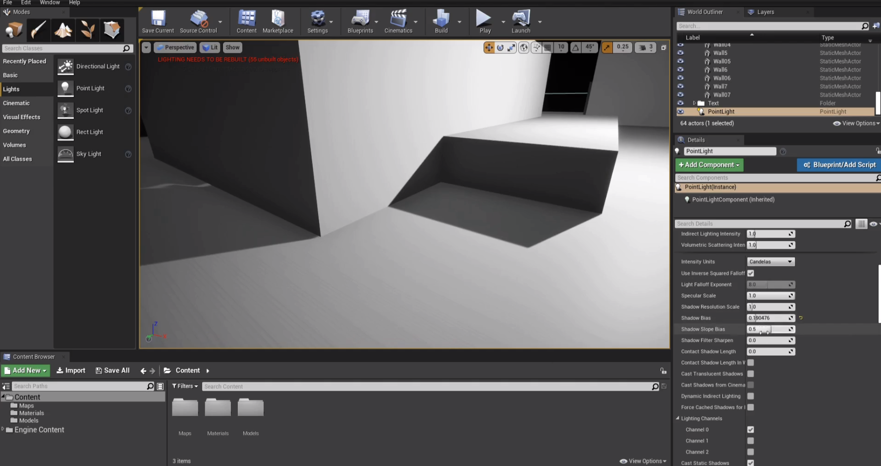Viewport: 881px width, 466px height.
Task: Enable lighting Channel 1
Action: coord(751,441)
